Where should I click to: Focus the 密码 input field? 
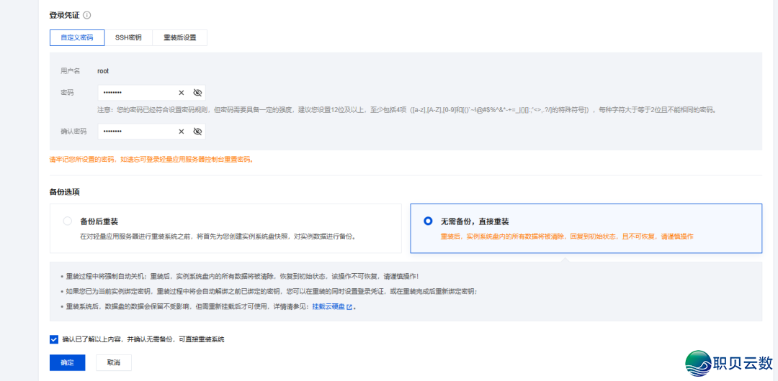[137, 93]
